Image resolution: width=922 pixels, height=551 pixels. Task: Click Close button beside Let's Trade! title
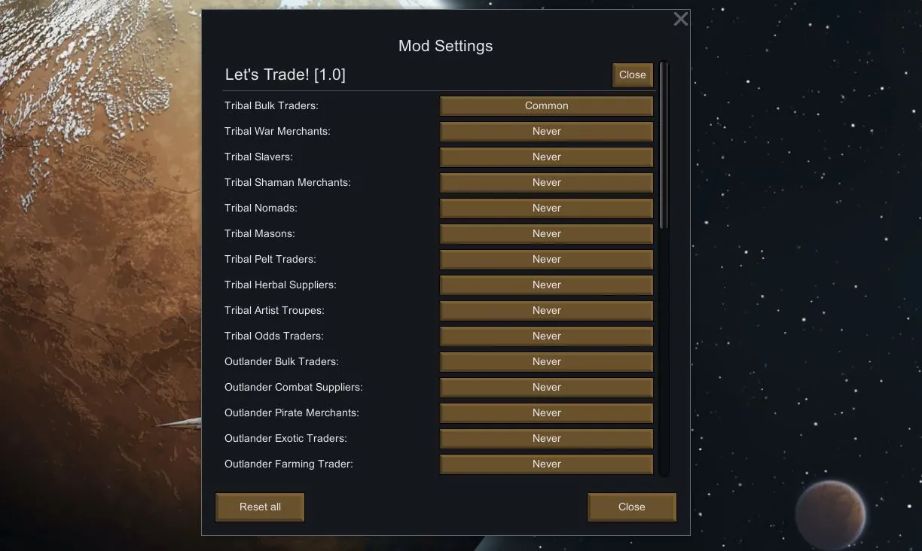click(632, 75)
